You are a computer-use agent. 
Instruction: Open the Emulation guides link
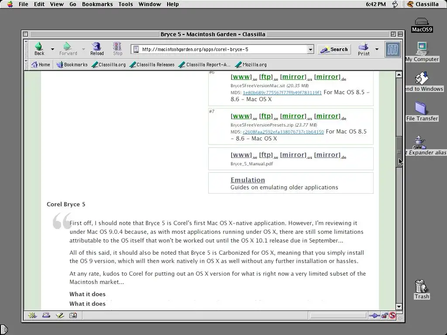click(248, 180)
